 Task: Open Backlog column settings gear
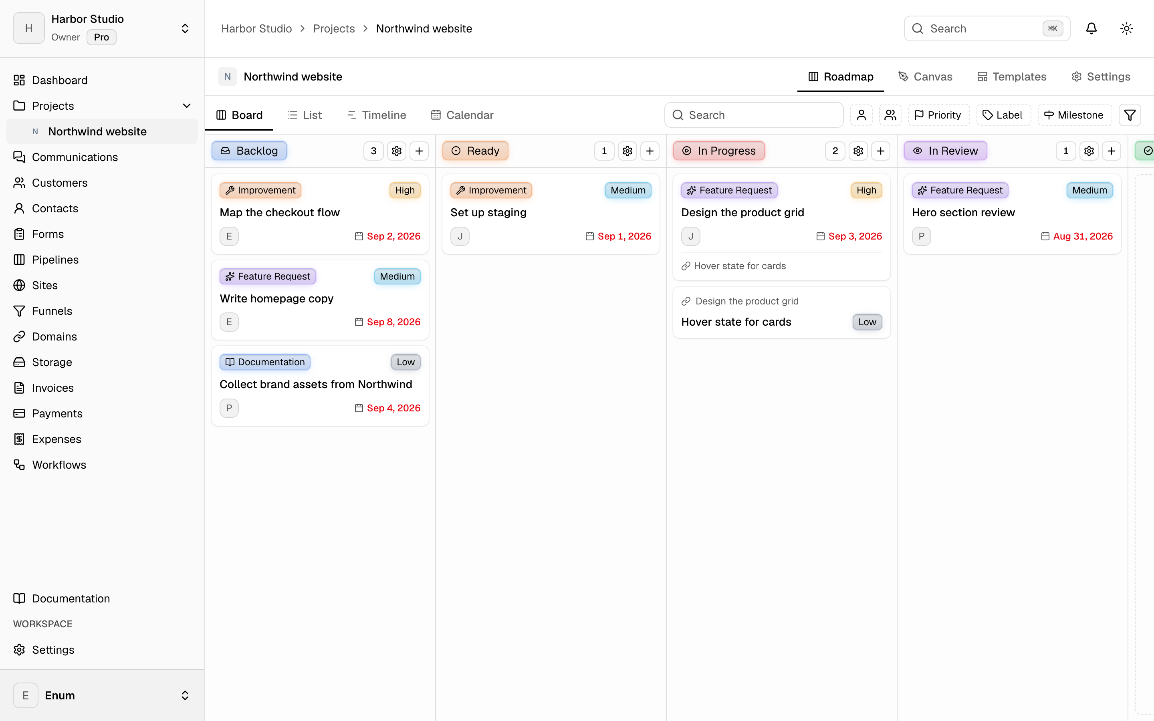click(396, 151)
